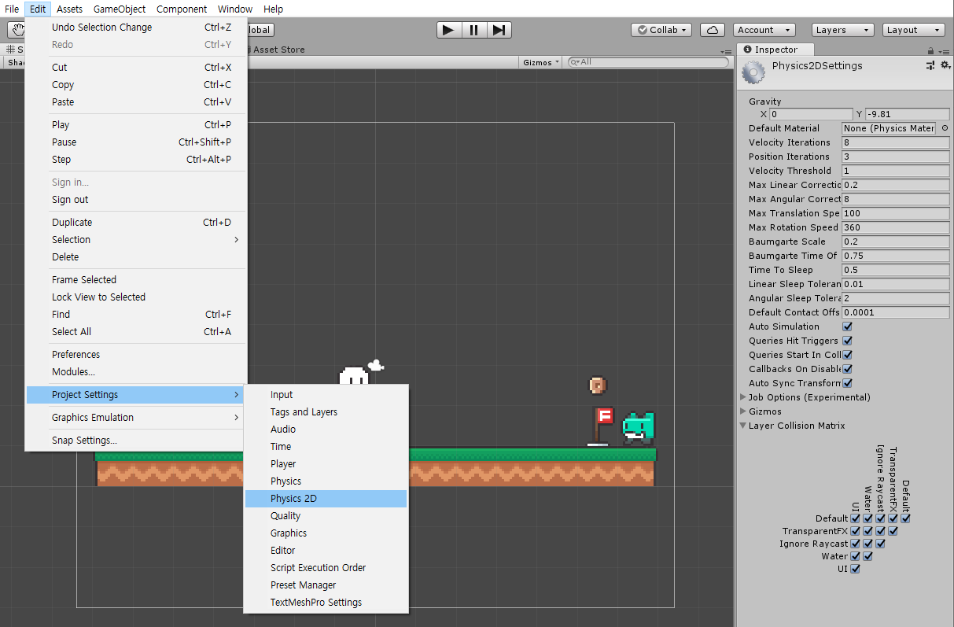This screenshot has height=627, width=954.
Task: Click the Hand tool icon in the toolbar
Action: (x=17, y=30)
